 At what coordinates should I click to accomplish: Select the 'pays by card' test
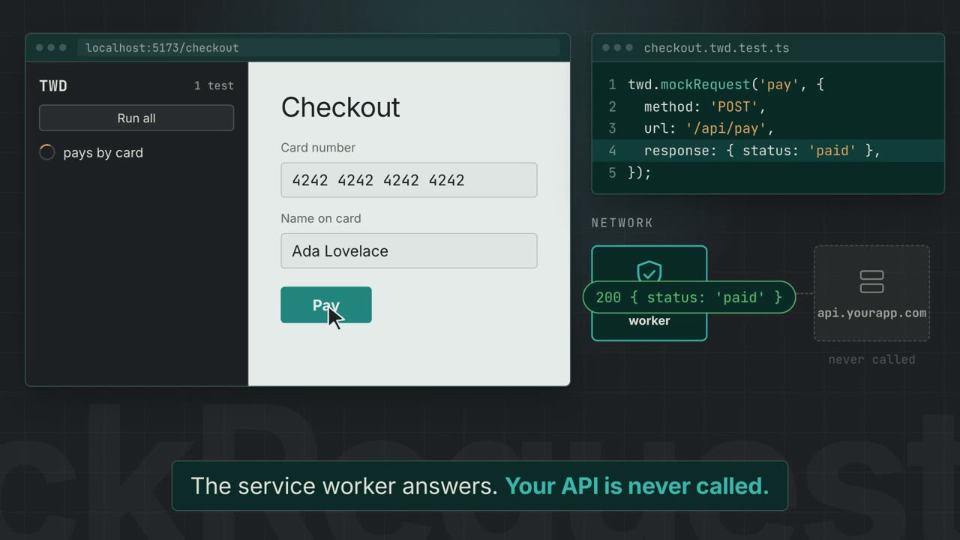tap(103, 152)
